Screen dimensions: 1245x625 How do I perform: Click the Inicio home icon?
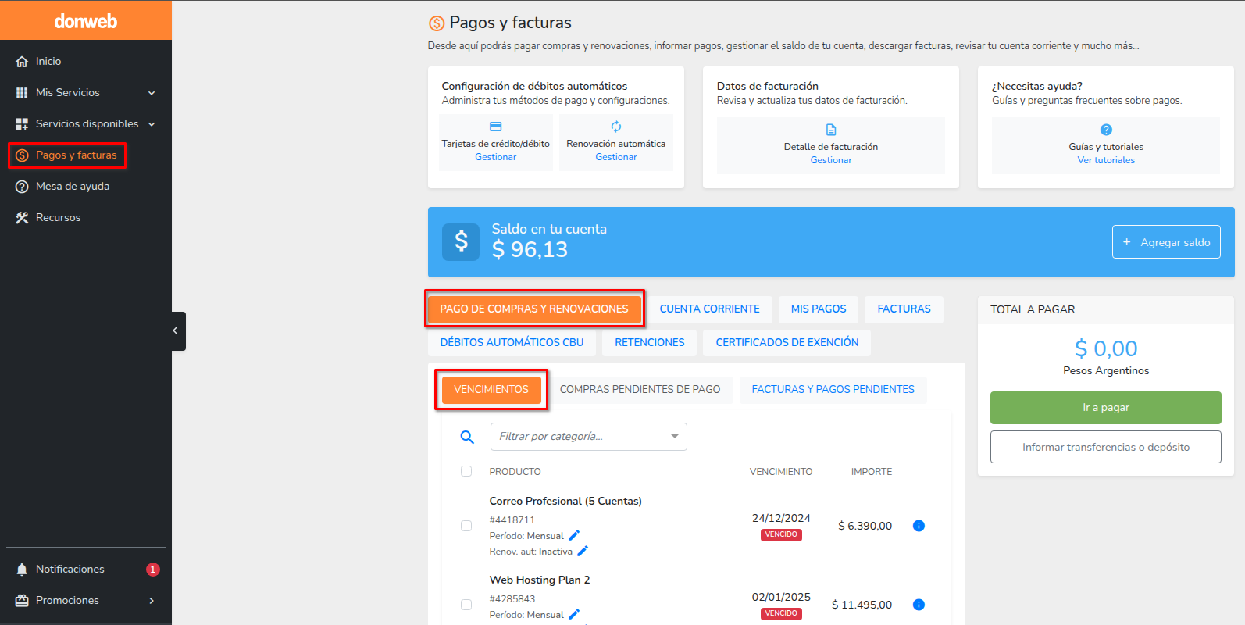click(x=22, y=62)
